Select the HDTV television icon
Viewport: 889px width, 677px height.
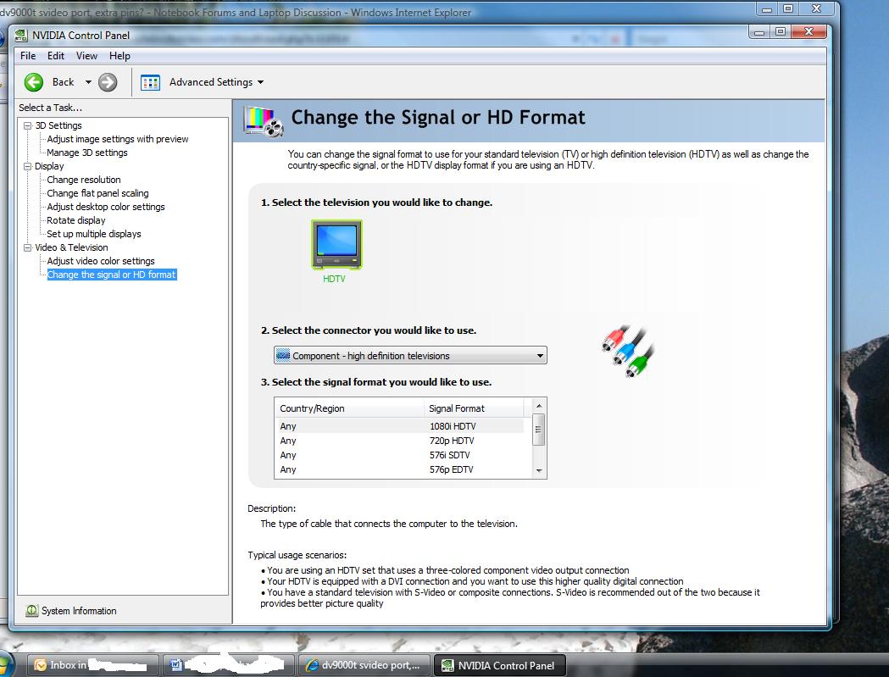point(336,245)
